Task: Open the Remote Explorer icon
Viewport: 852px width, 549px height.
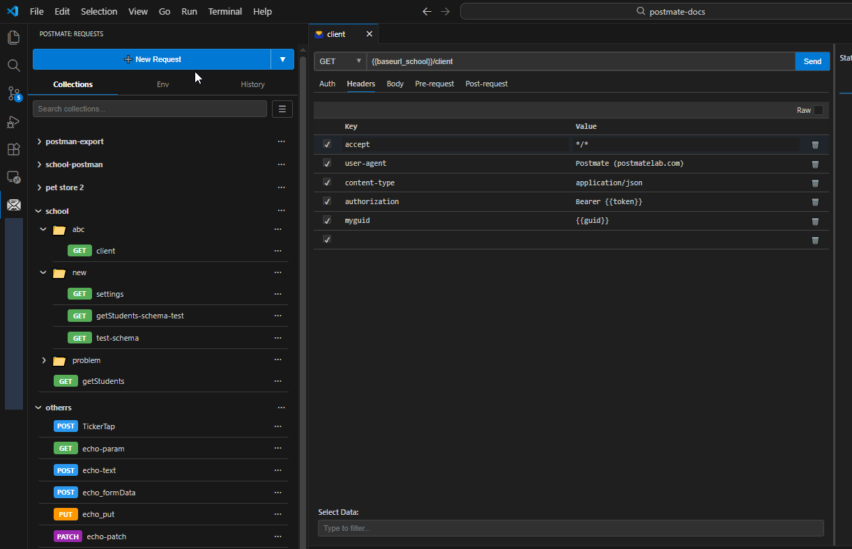Action: [x=13, y=178]
